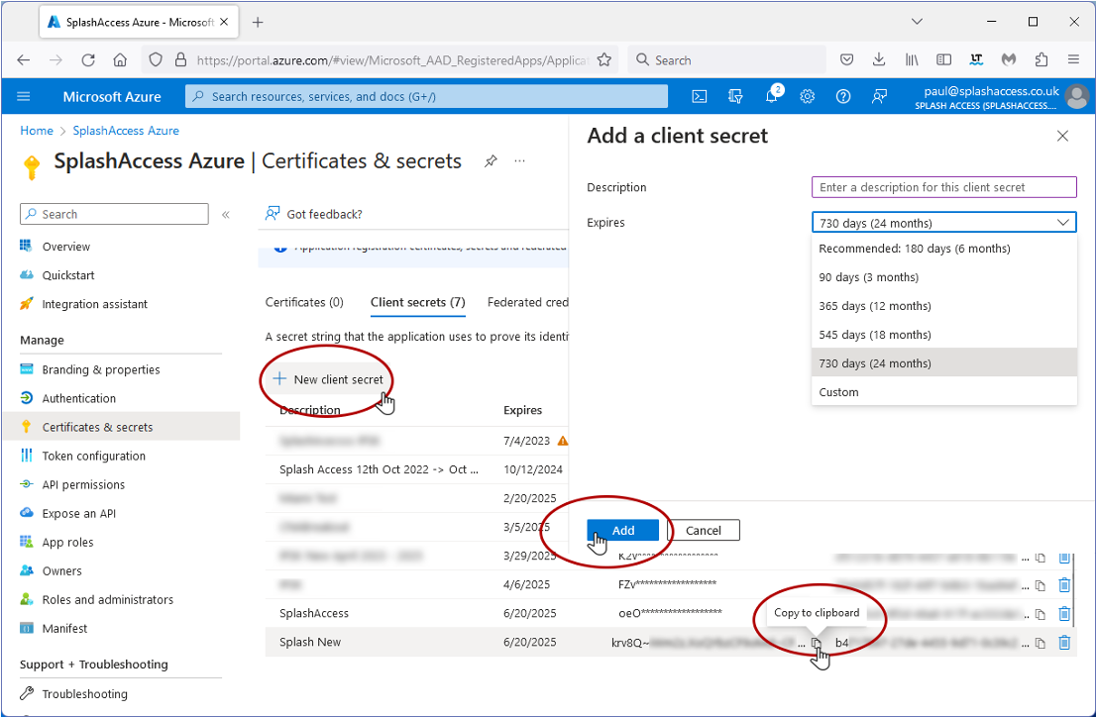Viewport: 1096px width, 717px height.
Task: Open the Azure portal hamburger menu
Action: point(24,96)
